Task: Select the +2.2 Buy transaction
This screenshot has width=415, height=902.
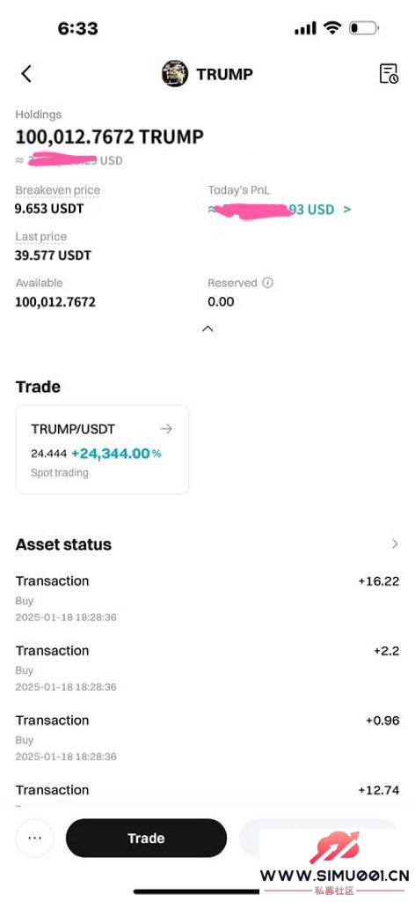Action: pos(207,668)
